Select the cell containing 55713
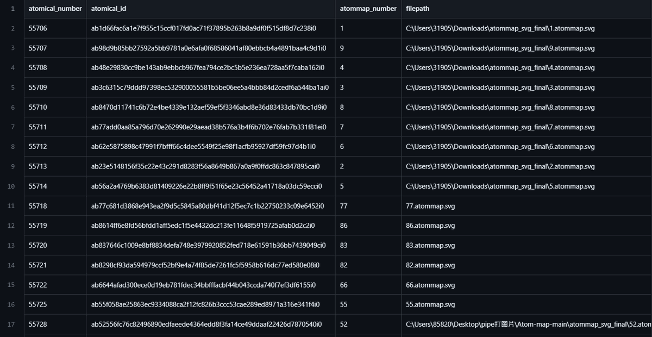 55,166
